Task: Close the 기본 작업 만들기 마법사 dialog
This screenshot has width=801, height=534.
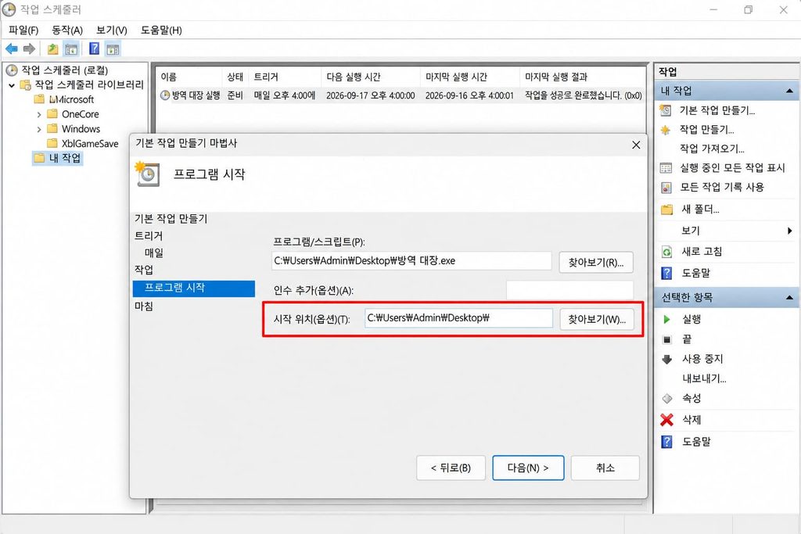Action: pyautogui.click(x=636, y=145)
